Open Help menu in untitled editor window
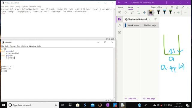This screenshot has width=192, height=108. coord(39,46)
